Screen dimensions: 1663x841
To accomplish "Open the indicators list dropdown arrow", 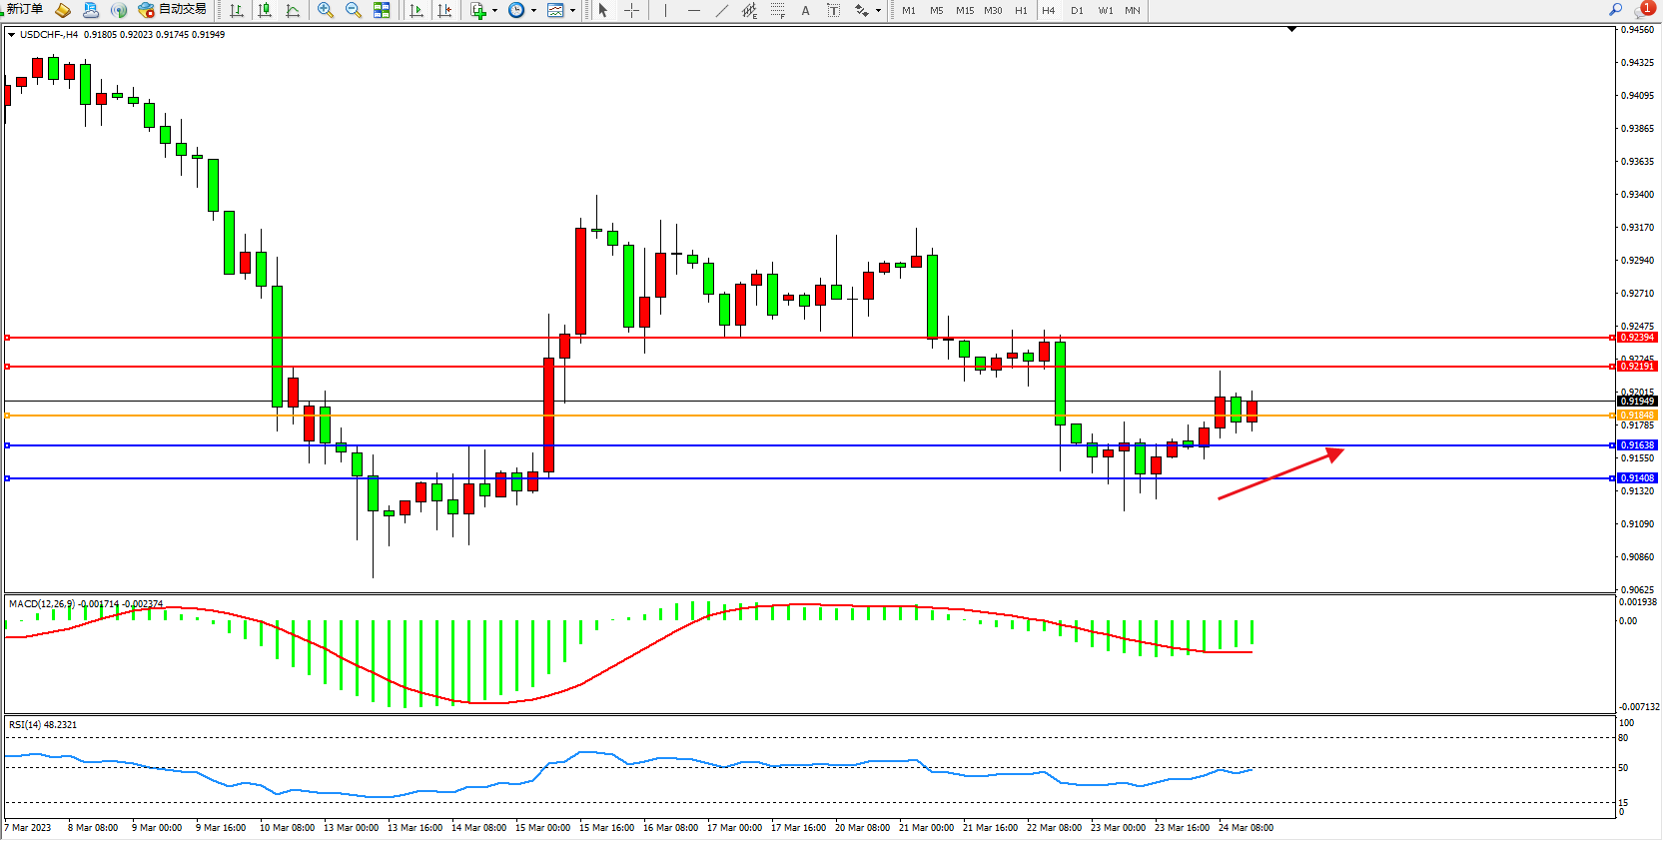I will click(x=494, y=10).
